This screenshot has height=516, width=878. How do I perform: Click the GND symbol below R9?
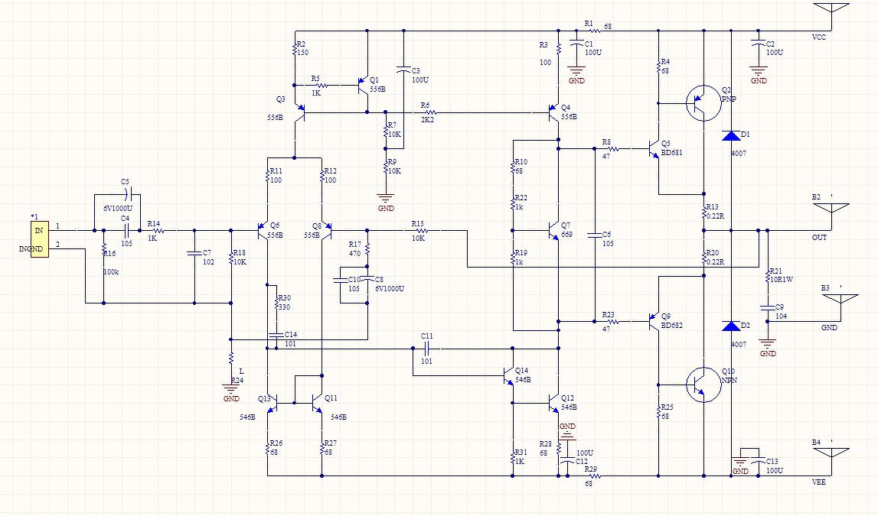pyautogui.click(x=385, y=199)
